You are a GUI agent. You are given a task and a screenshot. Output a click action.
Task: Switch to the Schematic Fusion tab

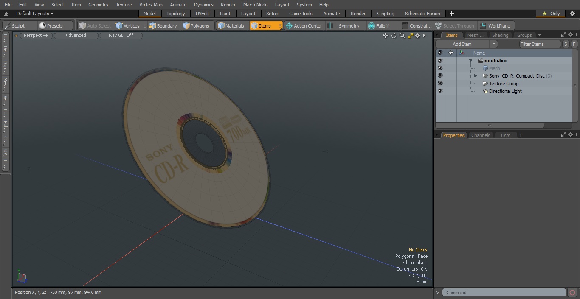pos(422,14)
